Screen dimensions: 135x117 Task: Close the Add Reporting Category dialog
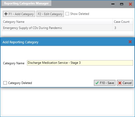coord(130,42)
